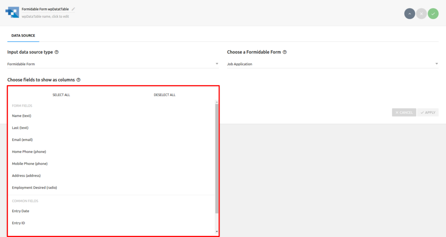Click the CANCEL button

tap(404, 112)
